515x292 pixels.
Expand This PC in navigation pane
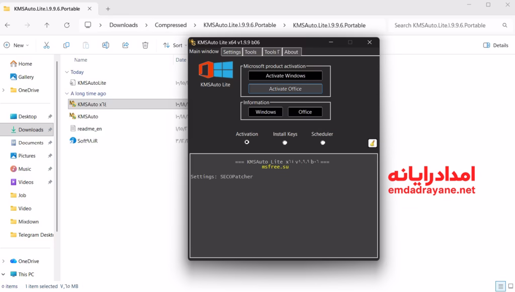[x=4, y=274]
